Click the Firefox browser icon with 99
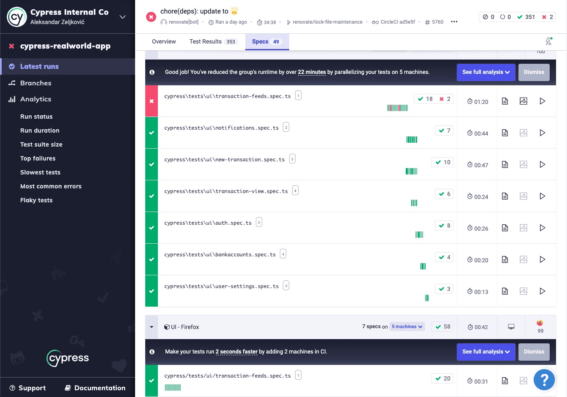Image resolution: width=567 pixels, height=397 pixels. point(540,323)
